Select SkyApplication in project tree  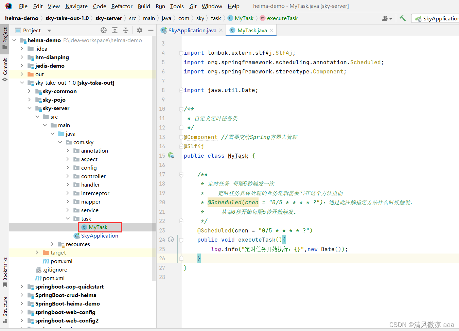click(x=100, y=236)
